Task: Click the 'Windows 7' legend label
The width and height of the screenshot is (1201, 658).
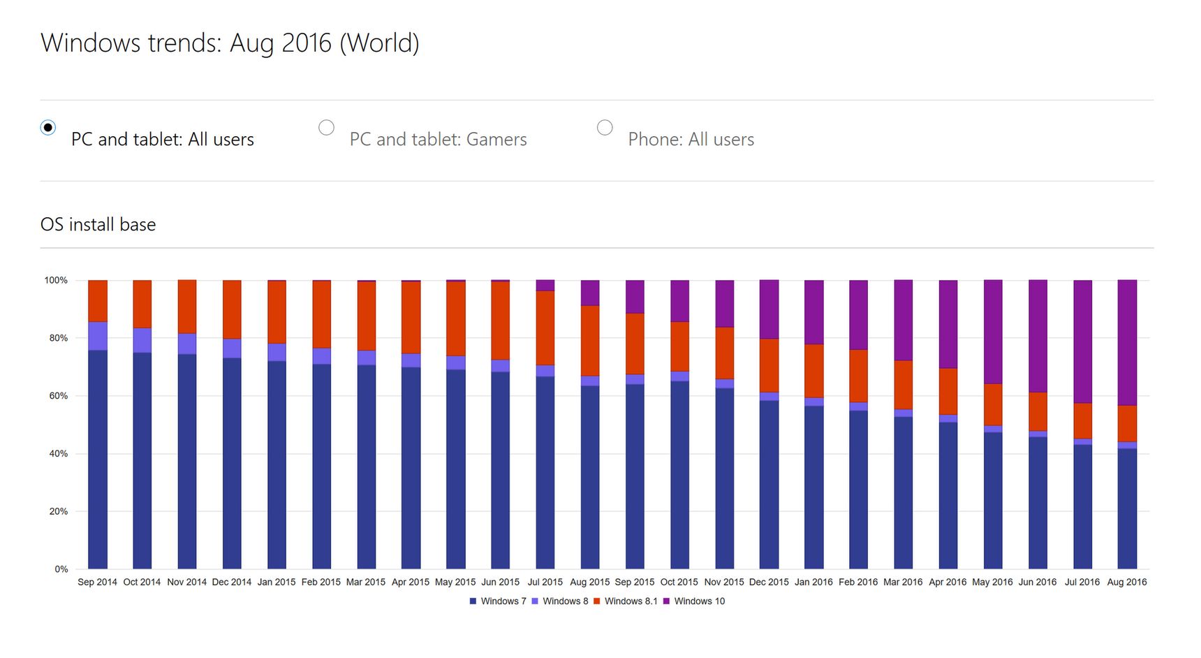Action: click(x=503, y=601)
